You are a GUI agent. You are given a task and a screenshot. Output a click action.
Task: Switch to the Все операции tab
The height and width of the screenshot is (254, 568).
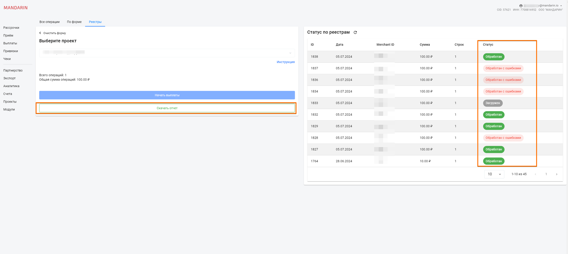click(49, 22)
